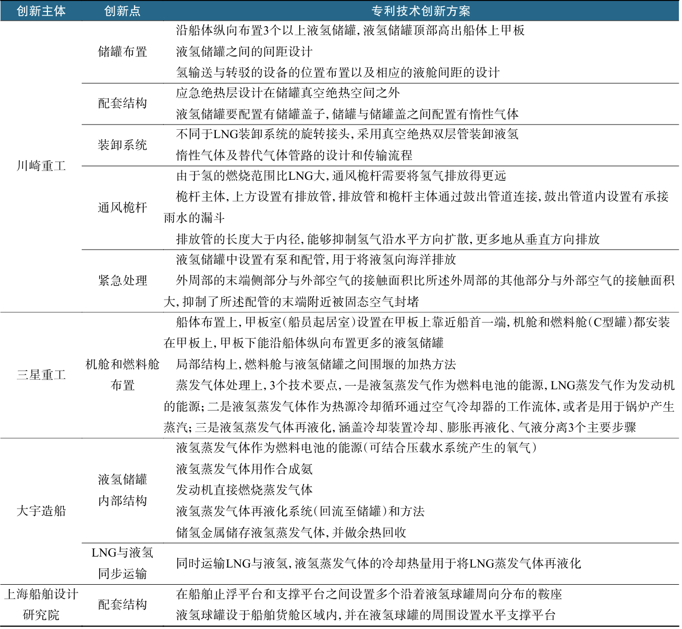Click the '创新主体' column header
Image resolution: width=682 pixels, height=629 pixels.
click(41, 11)
